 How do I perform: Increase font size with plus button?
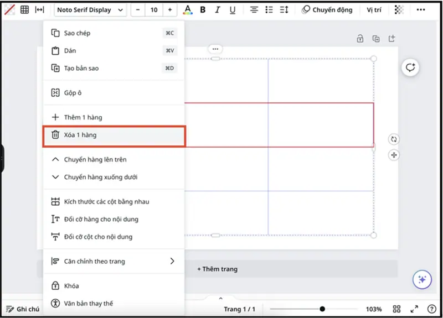point(169,10)
